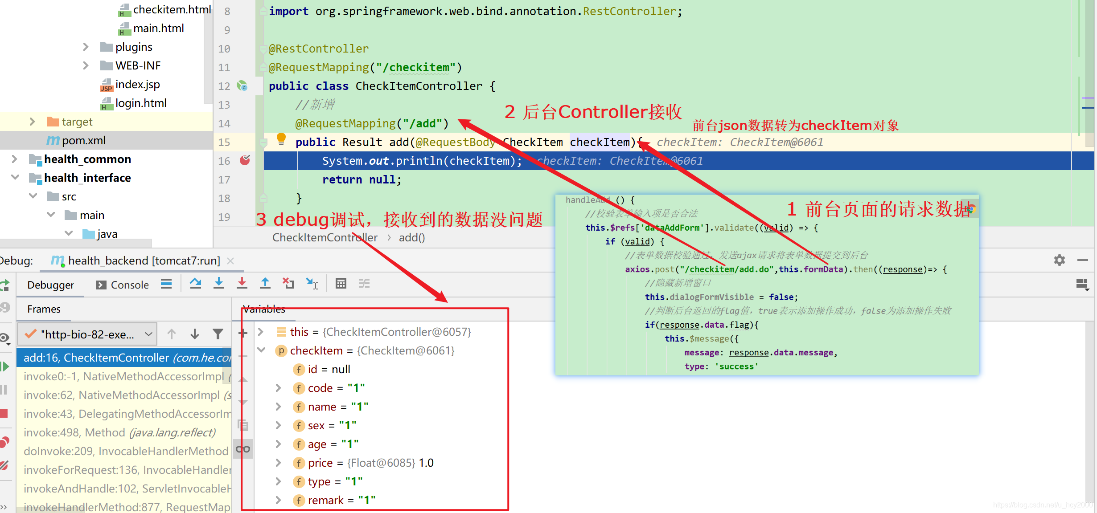Click Evaluate Expression calculator icon
The width and height of the screenshot is (1097, 513).
tap(341, 283)
